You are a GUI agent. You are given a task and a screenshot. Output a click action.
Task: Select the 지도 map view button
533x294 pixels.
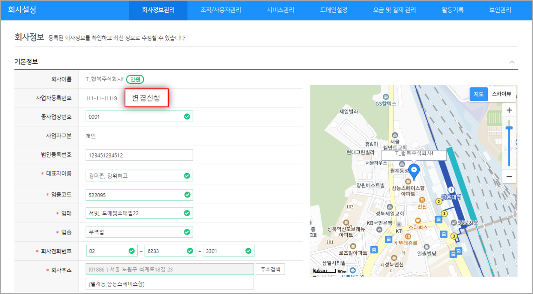pos(478,94)
